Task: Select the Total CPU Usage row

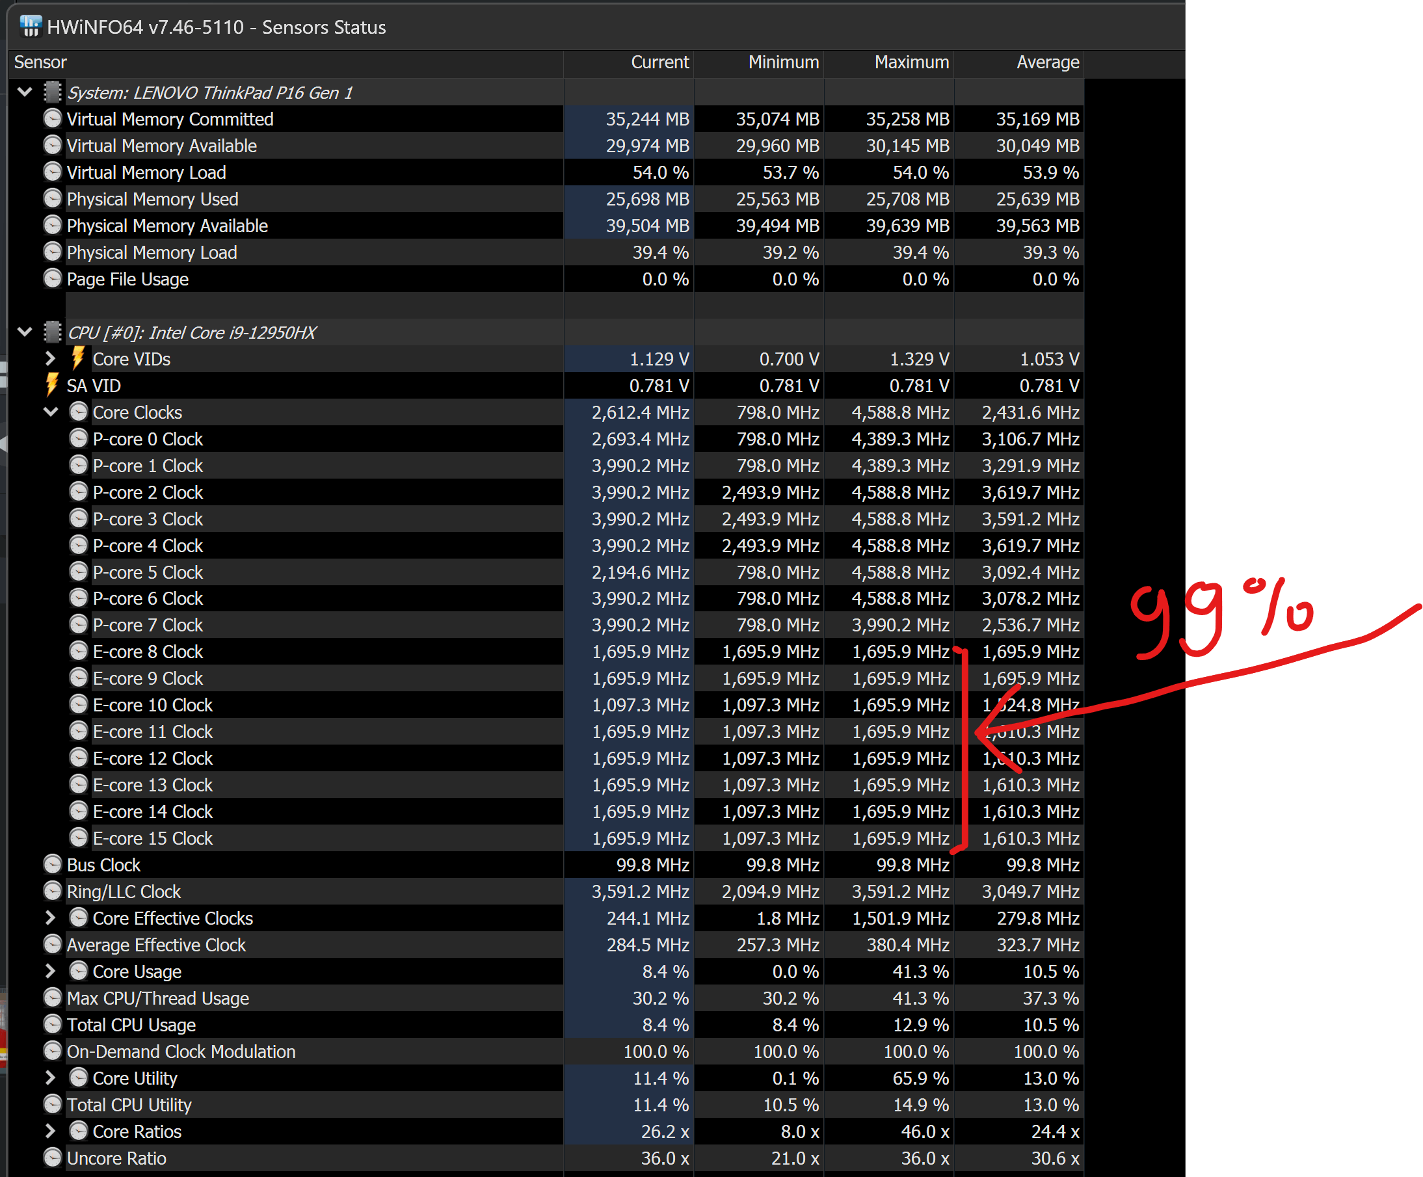Action: [x=131, y=1025]
